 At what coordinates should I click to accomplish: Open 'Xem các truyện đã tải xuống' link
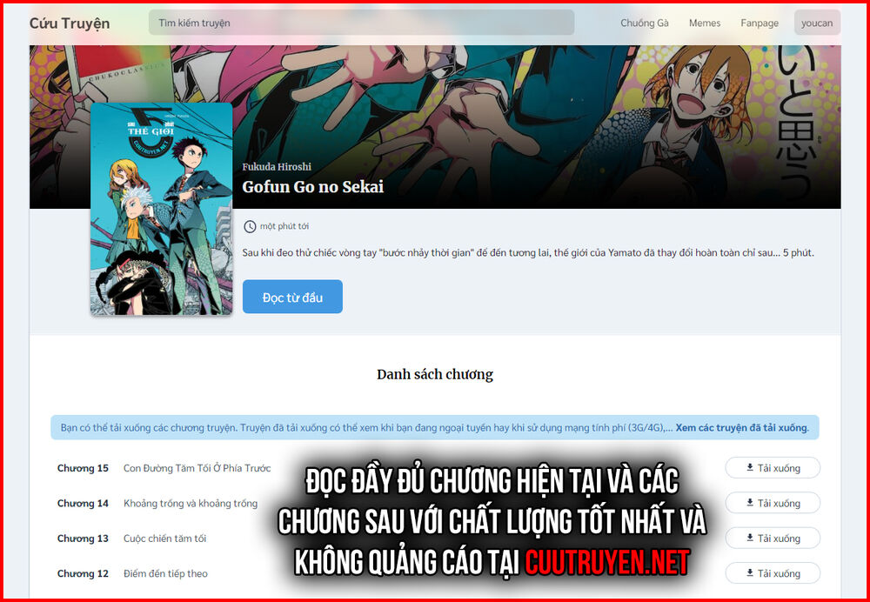pos(741,428)
